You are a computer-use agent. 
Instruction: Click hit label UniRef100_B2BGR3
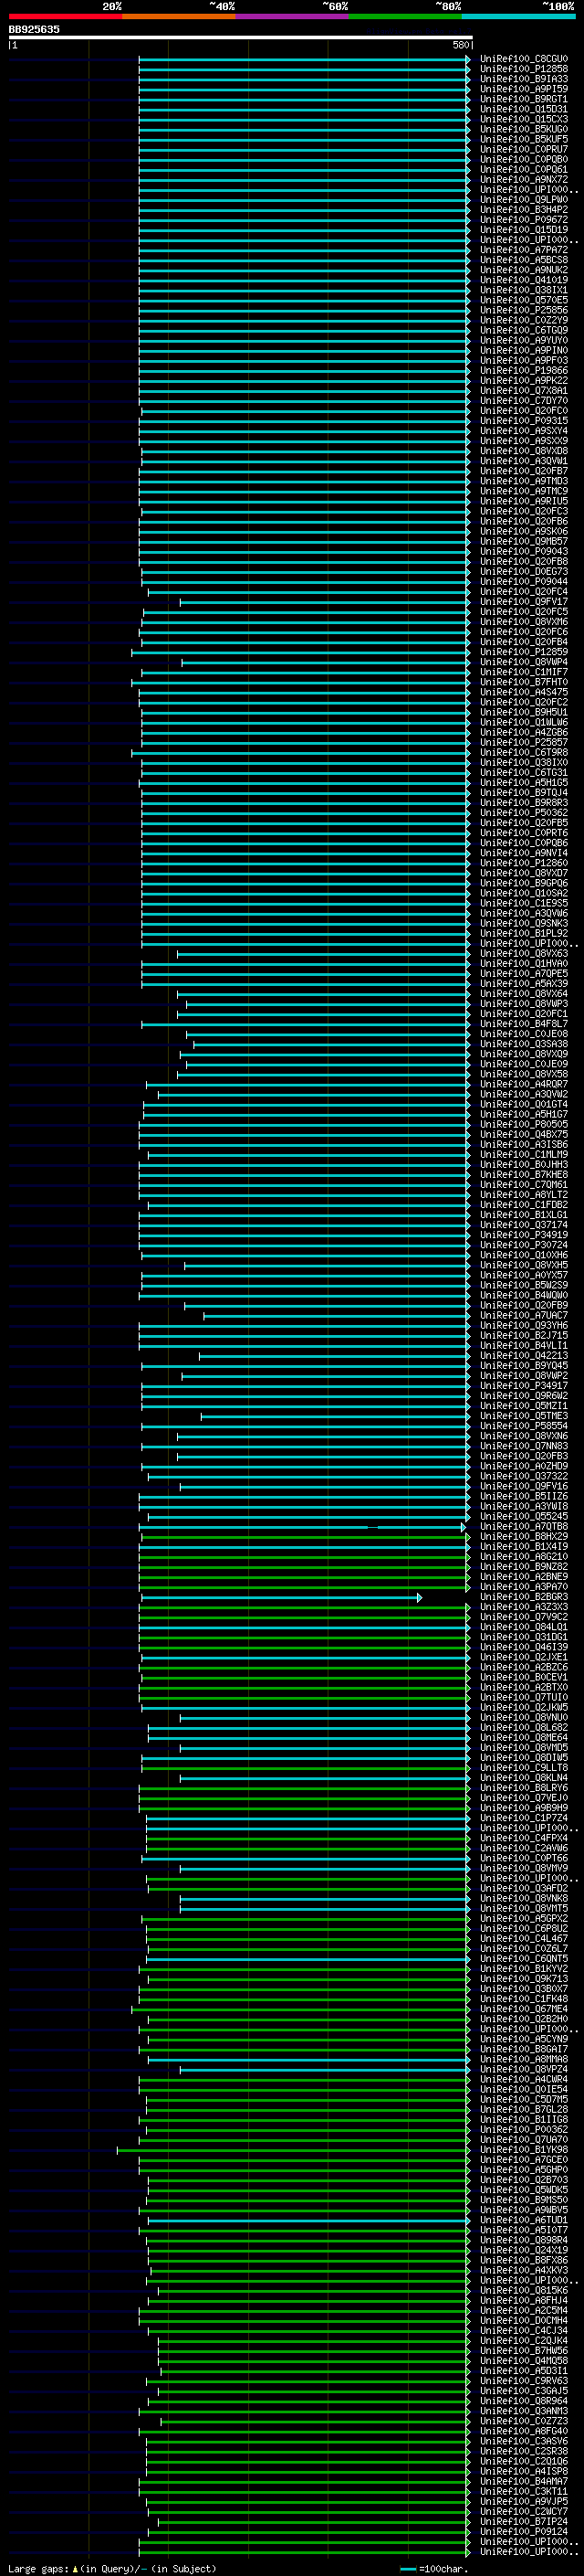pos(523,1597)
